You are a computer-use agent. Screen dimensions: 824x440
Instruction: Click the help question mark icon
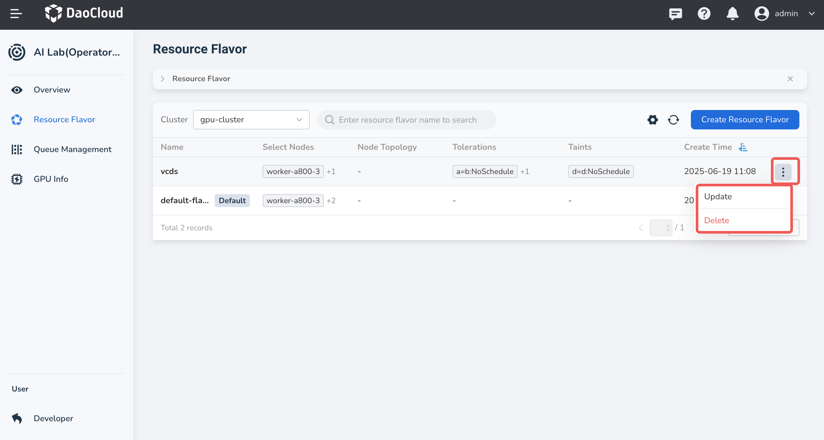click(x=704, y=14)
